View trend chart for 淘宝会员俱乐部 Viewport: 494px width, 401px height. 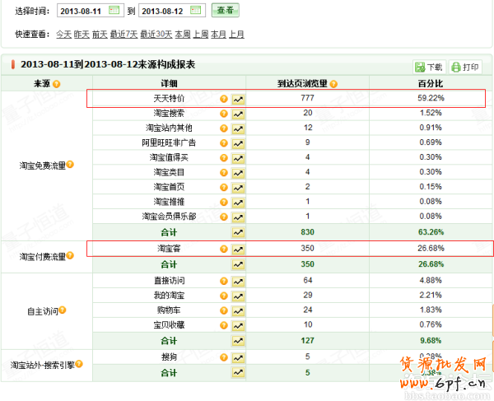coord(238,217)
